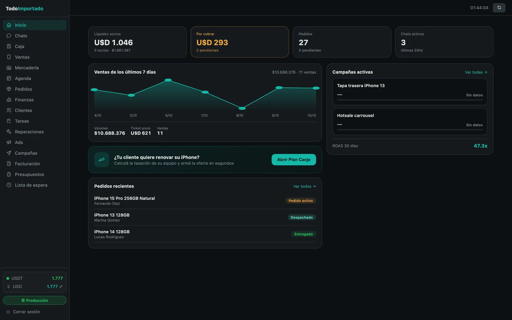Viewport: 512px width, 320px height.
Task: Click the Presupuestos clipboard icon
Action: pos(9,174)
